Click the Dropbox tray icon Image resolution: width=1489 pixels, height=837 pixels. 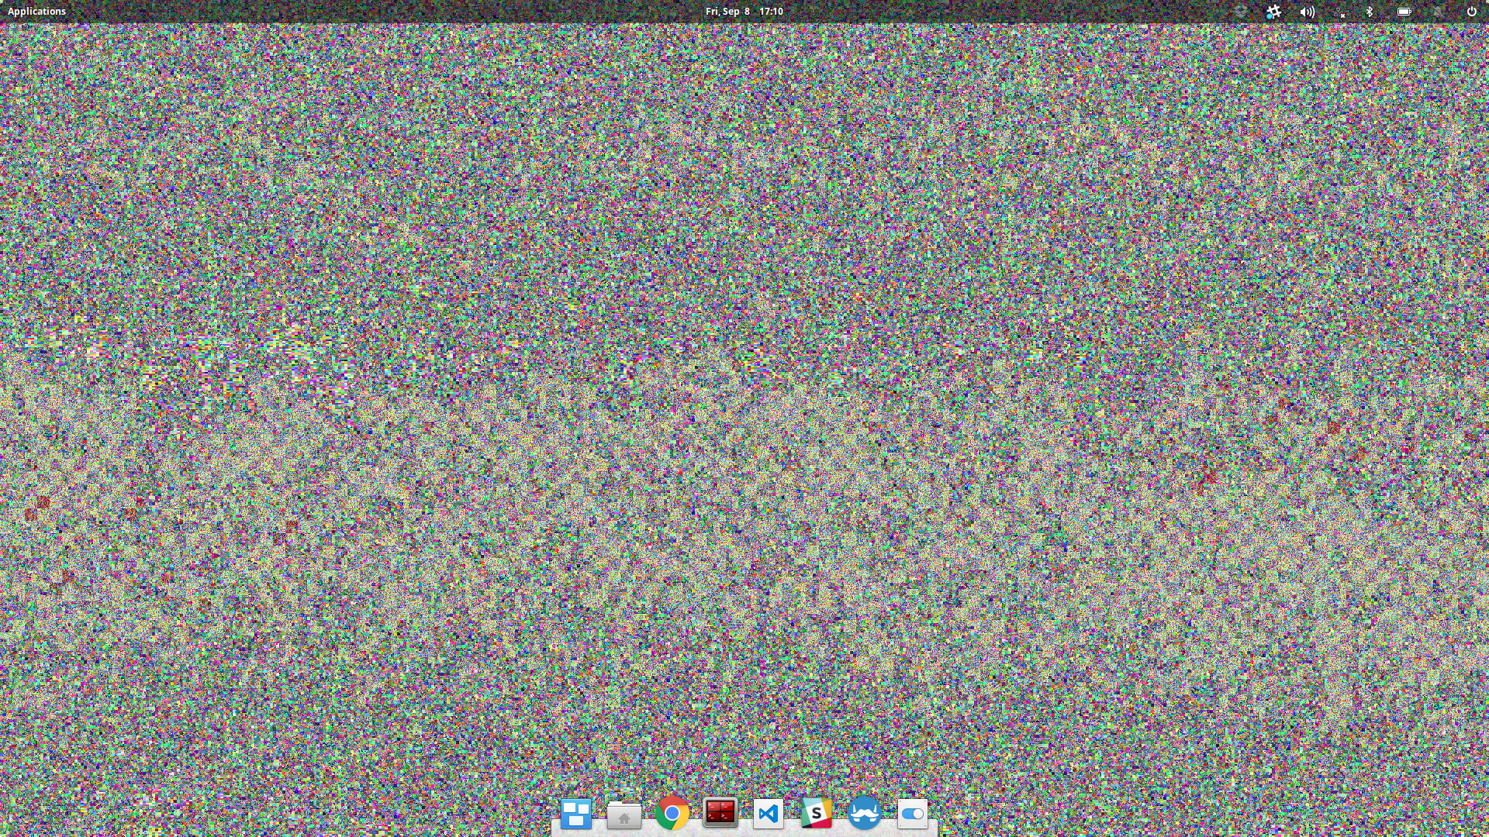(1240, 12)
